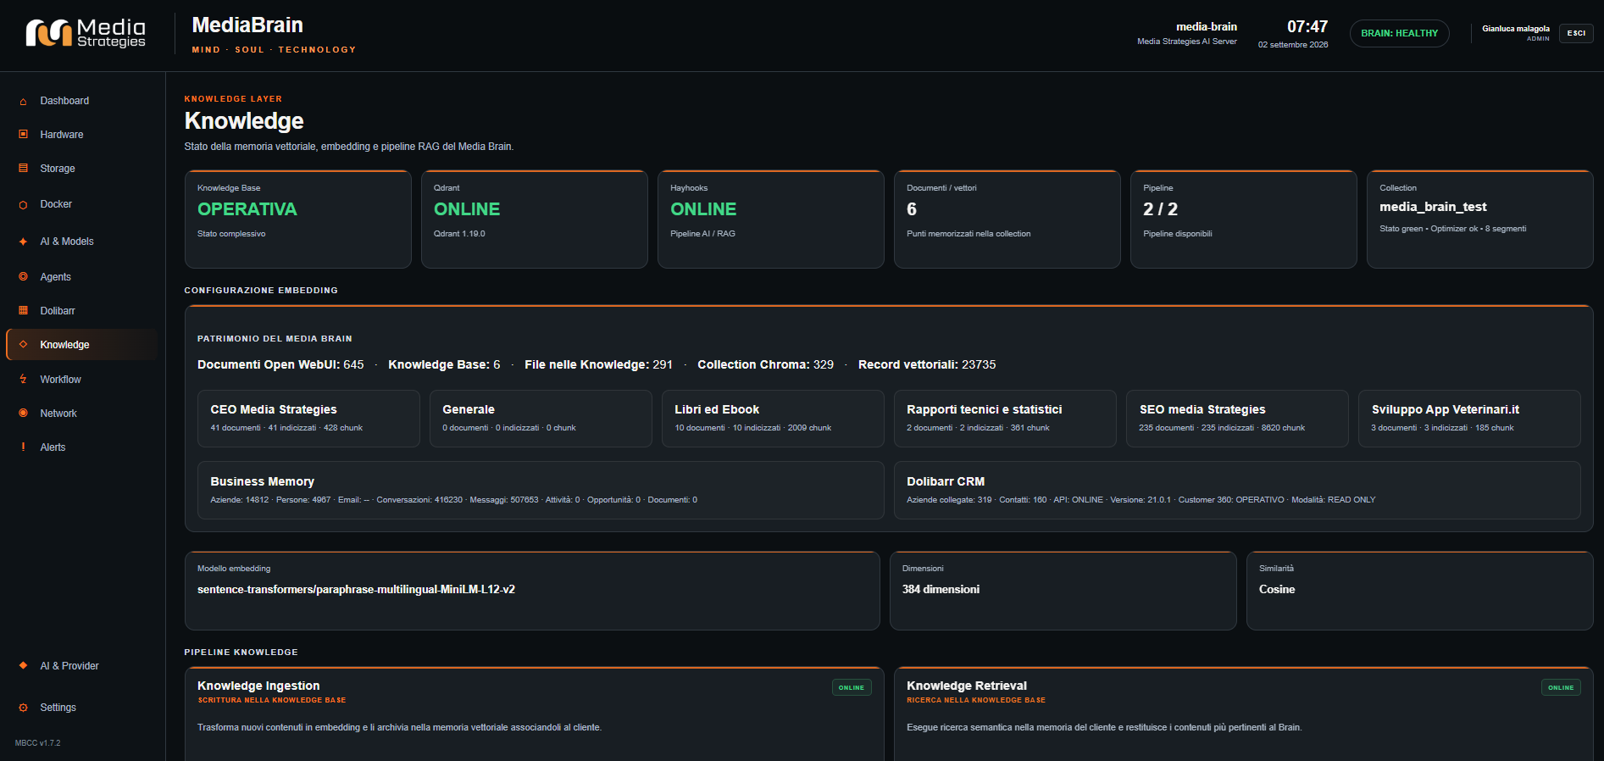Click the Knowledge Ingestion pipeline title
1604x761 pixels.
tap(258, 686)
